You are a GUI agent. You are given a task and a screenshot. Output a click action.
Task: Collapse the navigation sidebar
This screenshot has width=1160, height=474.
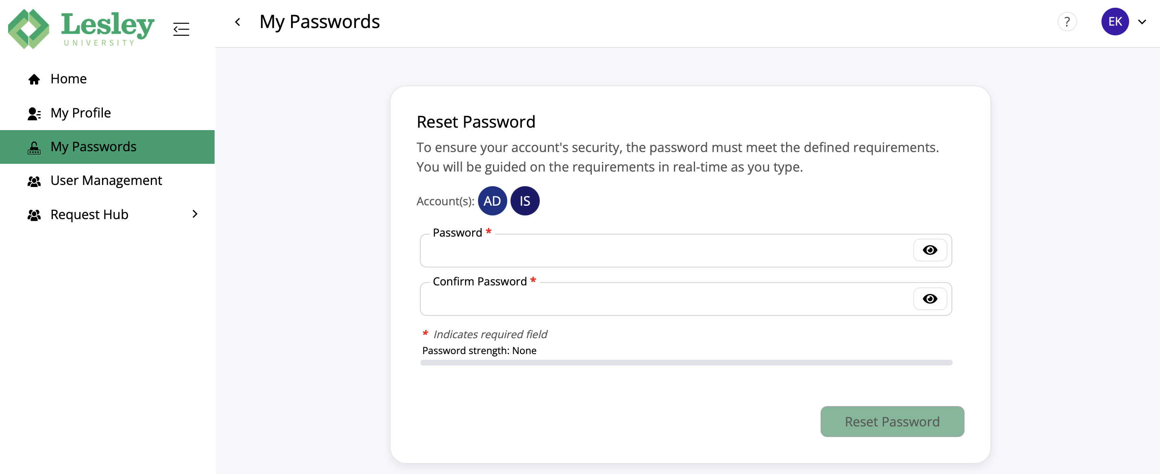tap(181, 29)
